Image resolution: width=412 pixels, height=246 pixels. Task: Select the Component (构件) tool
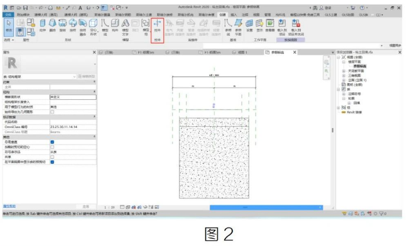(115, 26)
